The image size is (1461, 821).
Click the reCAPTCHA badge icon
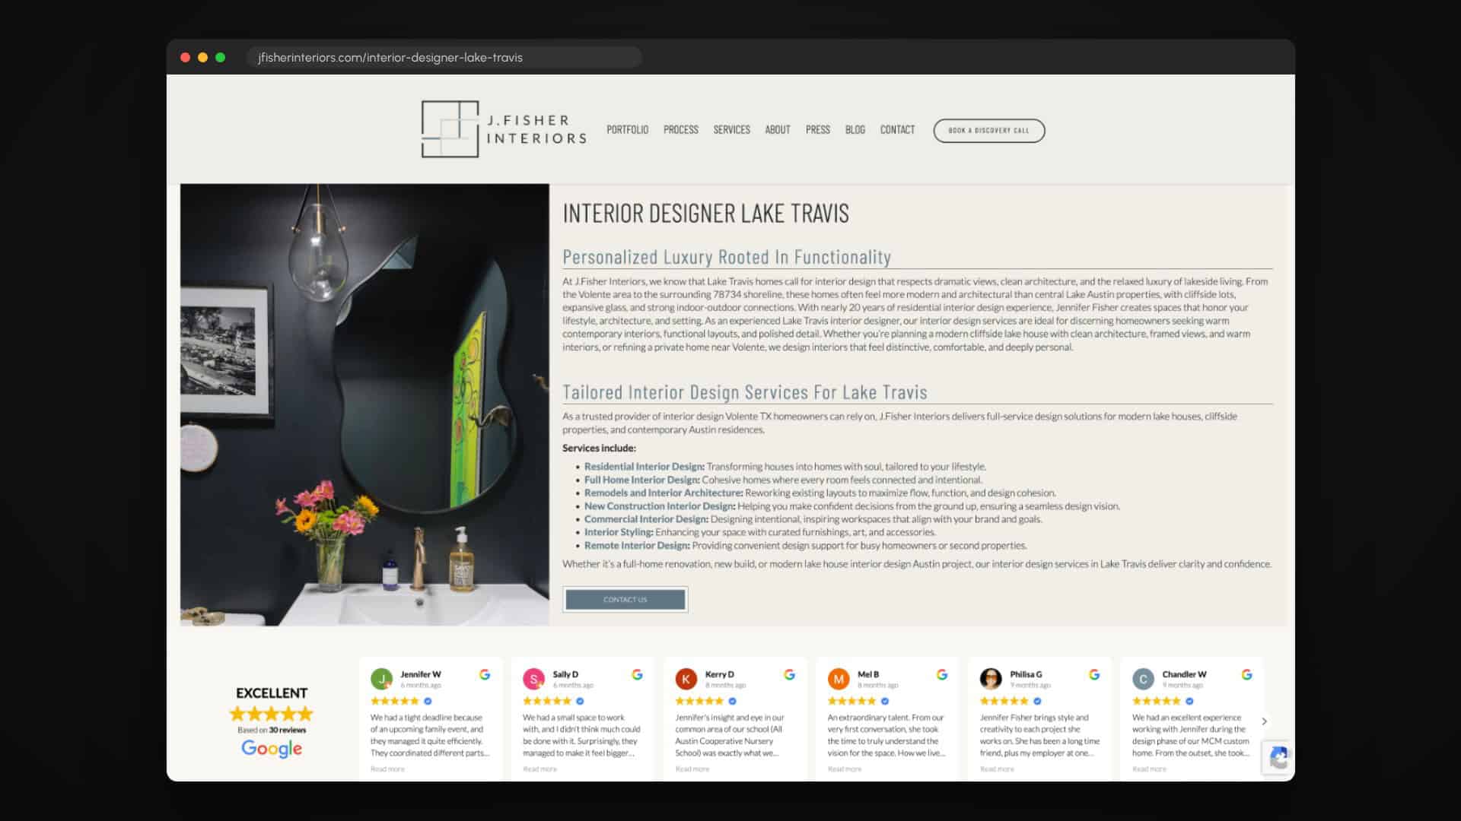coord(1278,758)
